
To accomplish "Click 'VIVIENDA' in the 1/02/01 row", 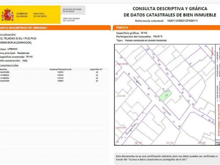I will click(x=4, y=75).
